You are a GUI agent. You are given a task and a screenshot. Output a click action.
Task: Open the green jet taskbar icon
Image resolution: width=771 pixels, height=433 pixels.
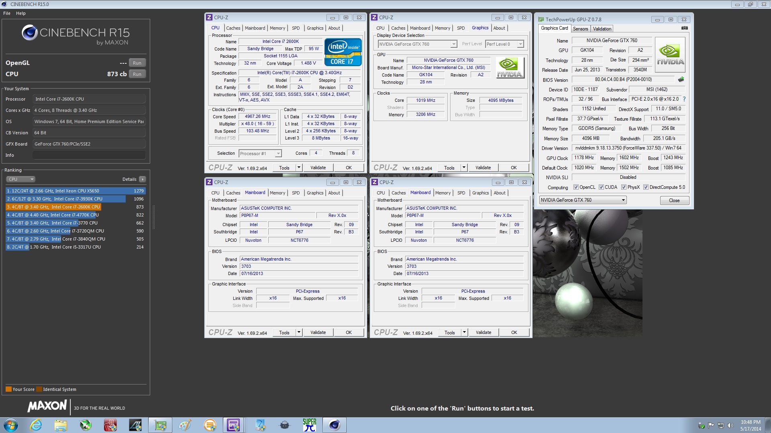pos(86,425)
